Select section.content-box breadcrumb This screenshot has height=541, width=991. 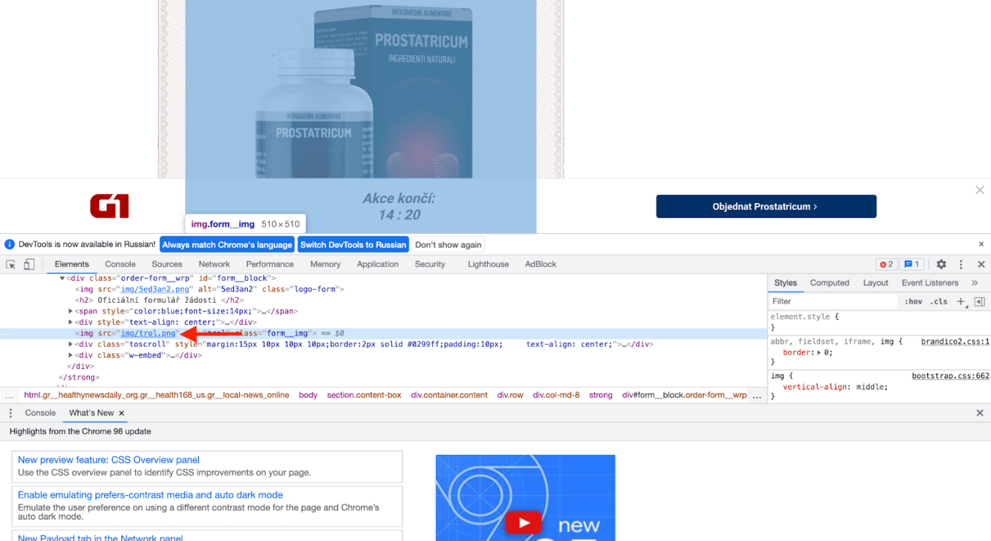pyautogui.click(x=364, y=395)
